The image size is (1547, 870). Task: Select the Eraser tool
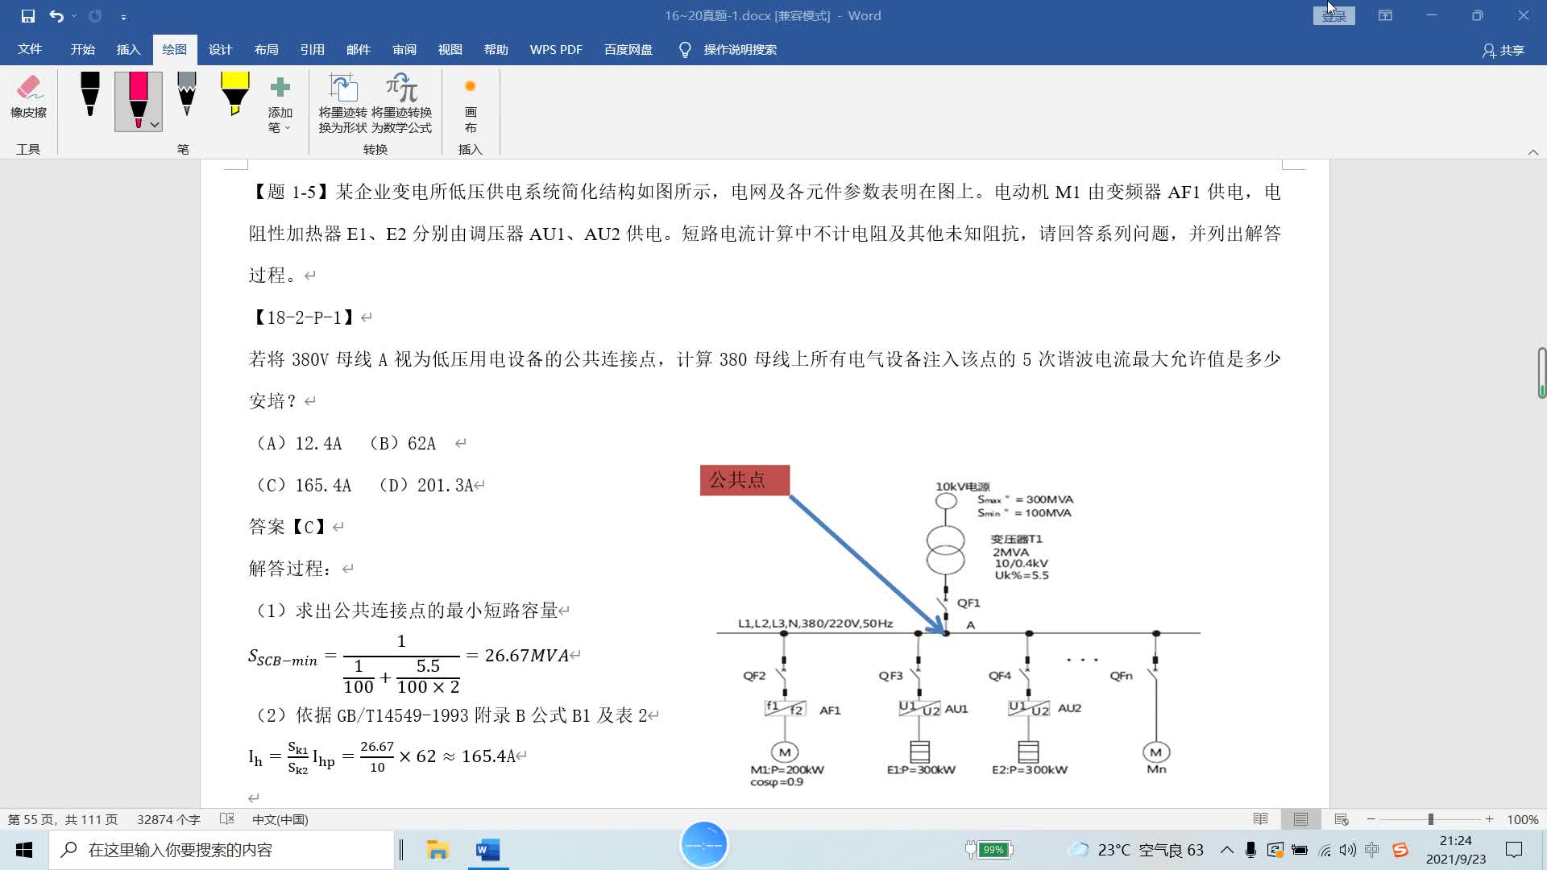pos(28,97)
